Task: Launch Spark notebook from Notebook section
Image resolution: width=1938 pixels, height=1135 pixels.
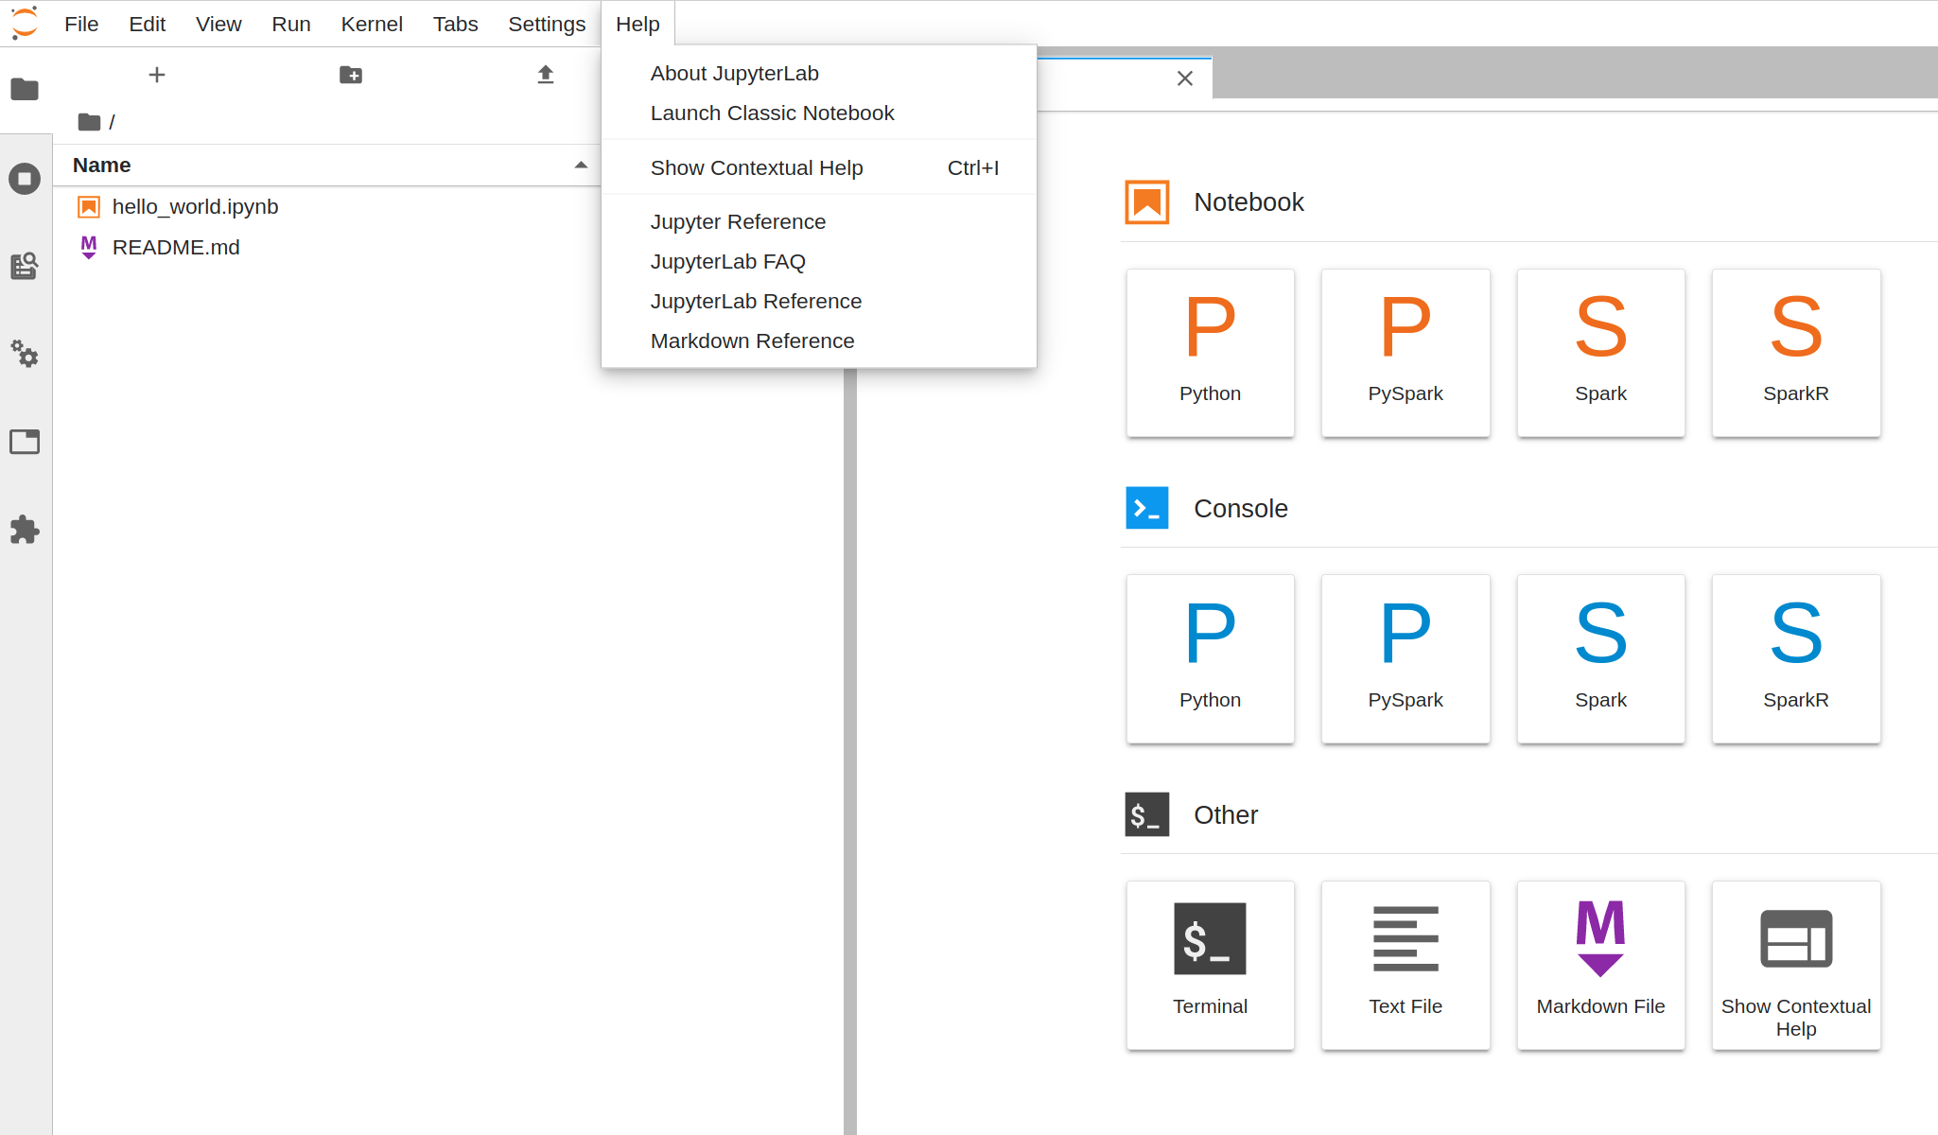Action: [1601, 353]
